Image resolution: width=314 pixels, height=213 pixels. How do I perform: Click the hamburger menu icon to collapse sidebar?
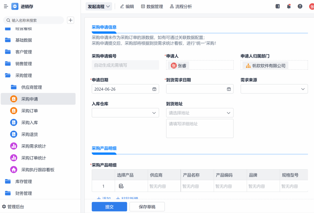pyautogui.click(x=6, y=7)
